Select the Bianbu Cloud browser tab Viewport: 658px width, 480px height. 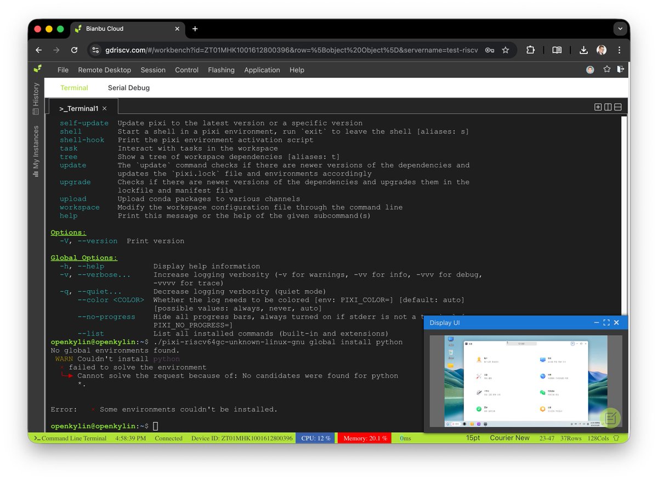tap(128, 29)
